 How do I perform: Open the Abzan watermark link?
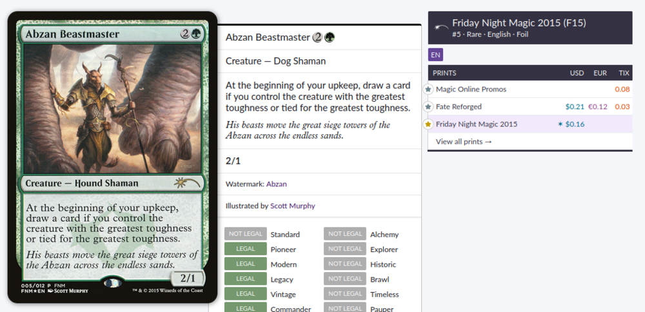coord(277,184)
